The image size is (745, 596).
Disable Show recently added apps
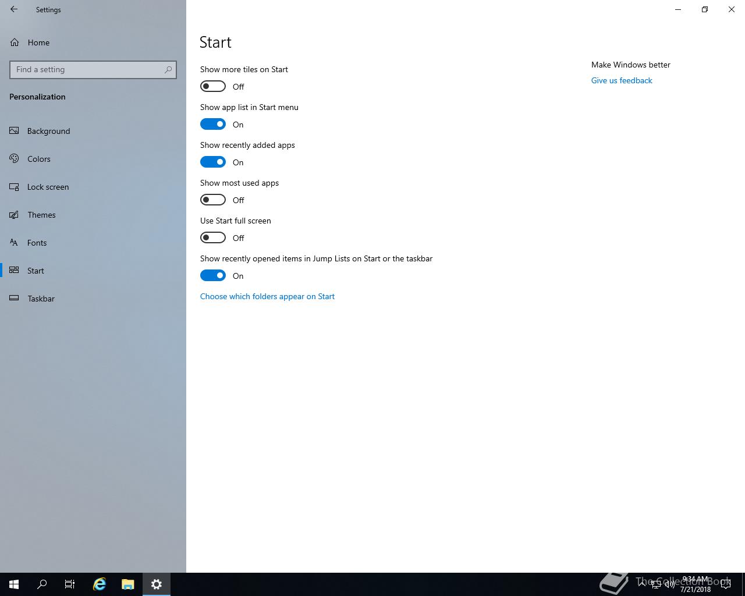click(x=213, y=162)
